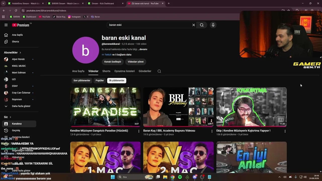The height and width of the screenshot is (181, 322).
Task: Switch to BARAN Stream browser tab
Action: pyautogui.click(x=66, y=4)
